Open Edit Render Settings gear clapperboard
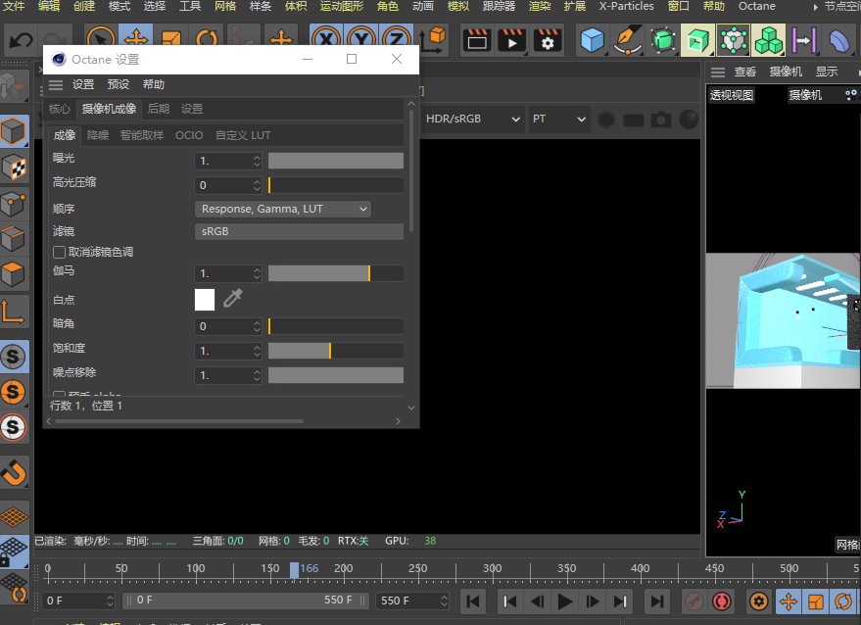 [548, 41]
